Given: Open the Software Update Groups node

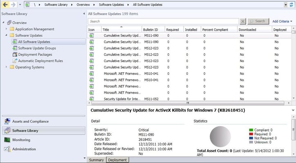Looking at the screenshot, I should (34, 48).
